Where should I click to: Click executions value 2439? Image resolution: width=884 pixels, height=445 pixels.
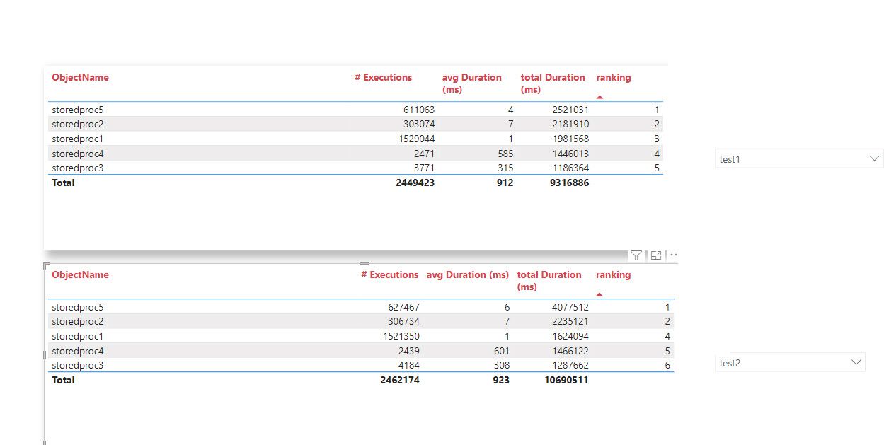(x=408, y=351)
